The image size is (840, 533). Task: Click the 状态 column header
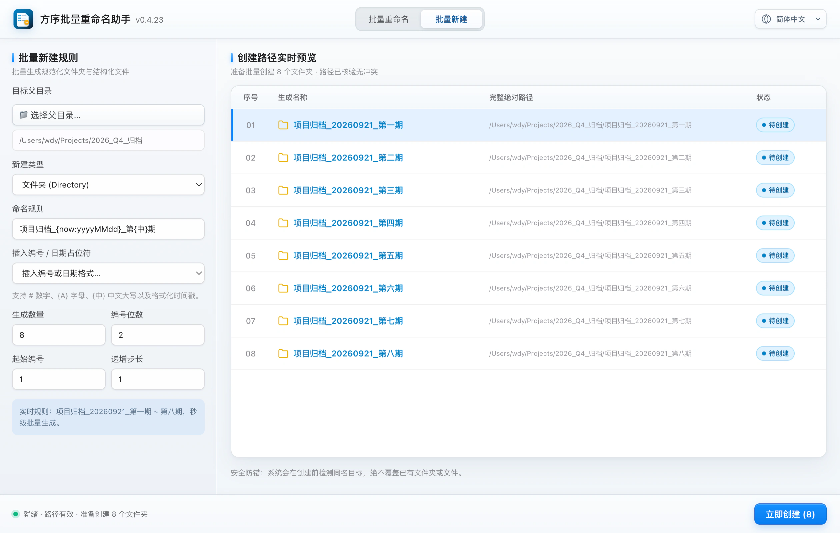coord(763,98)
